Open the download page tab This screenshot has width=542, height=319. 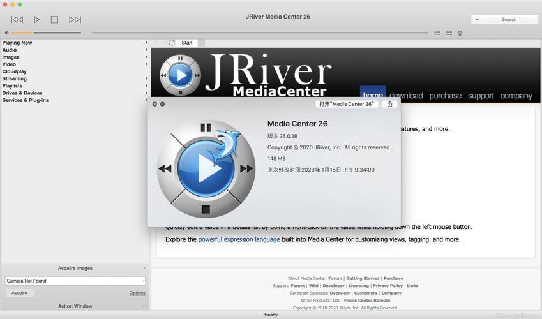pos(406,96)
